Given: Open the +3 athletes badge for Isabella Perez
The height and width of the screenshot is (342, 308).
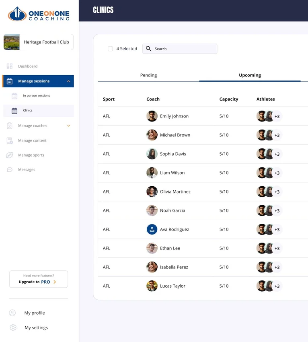Looking at the screenshot, I should pos(277,267).
